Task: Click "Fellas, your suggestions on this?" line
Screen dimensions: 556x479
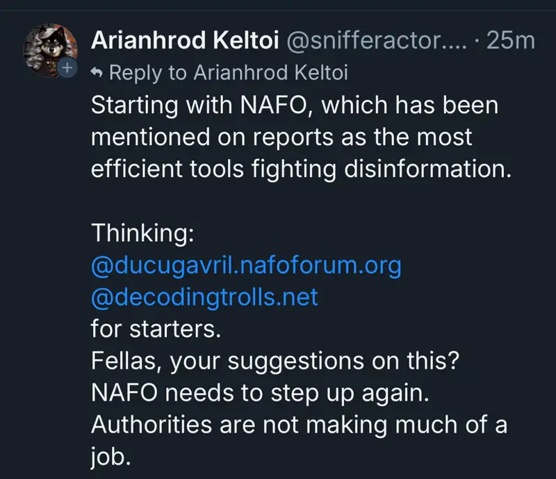Action: pos(271,360)
